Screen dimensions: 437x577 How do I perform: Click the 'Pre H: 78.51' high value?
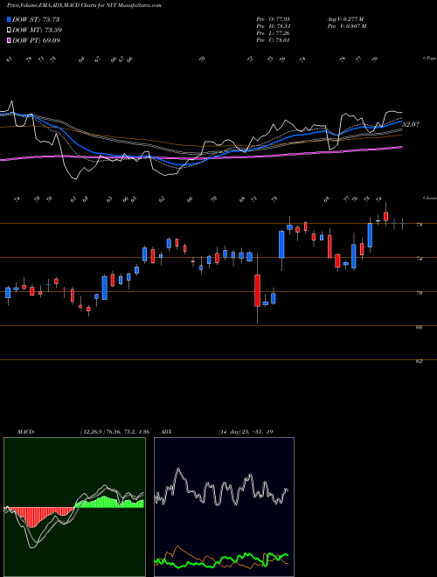pyautogui.click(x=274, y=26)
